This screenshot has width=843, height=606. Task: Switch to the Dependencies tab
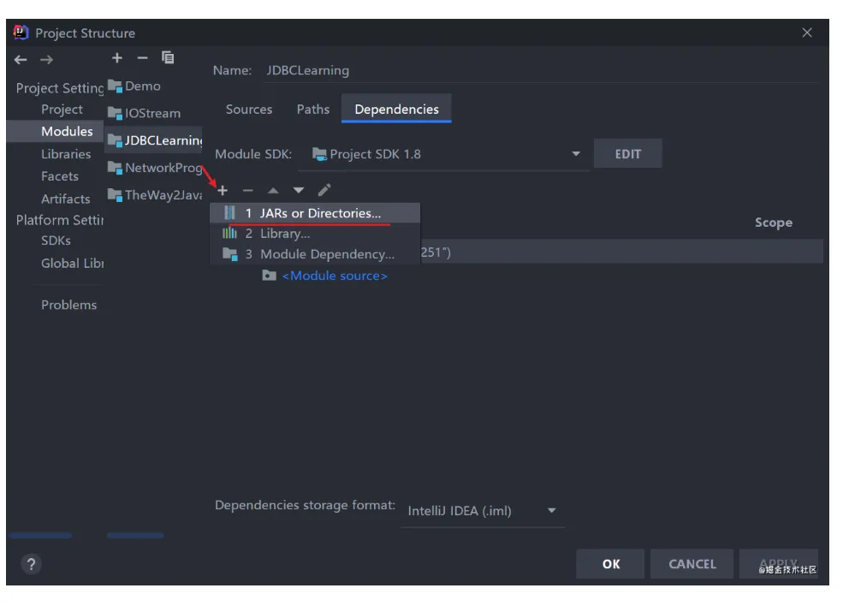point(396,110)
